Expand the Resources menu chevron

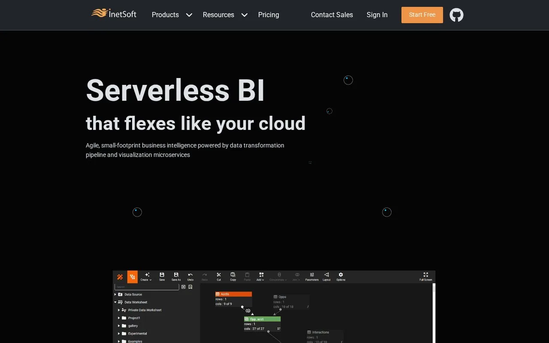[x=244, y=15]
